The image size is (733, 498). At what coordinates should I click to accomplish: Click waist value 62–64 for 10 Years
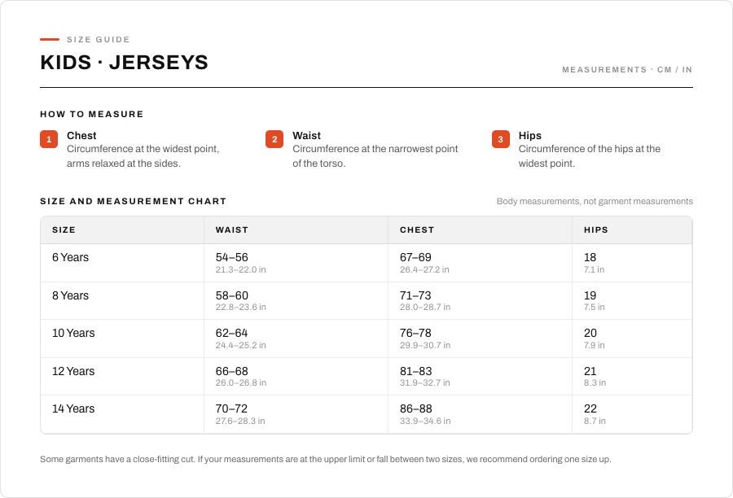click(x=231, y=333)
